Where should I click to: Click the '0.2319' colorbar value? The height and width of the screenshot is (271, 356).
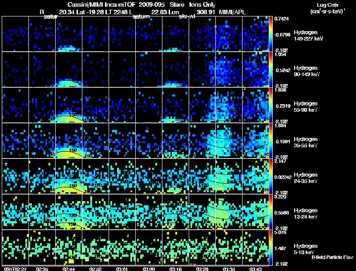tap(283, 106)
